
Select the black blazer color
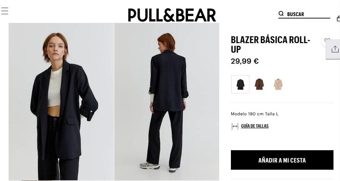coord(240,84)
